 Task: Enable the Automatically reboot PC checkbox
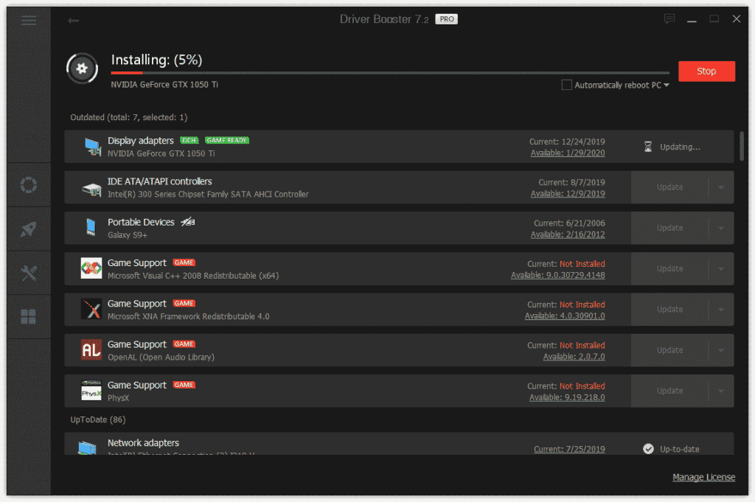tap(566, 85)
